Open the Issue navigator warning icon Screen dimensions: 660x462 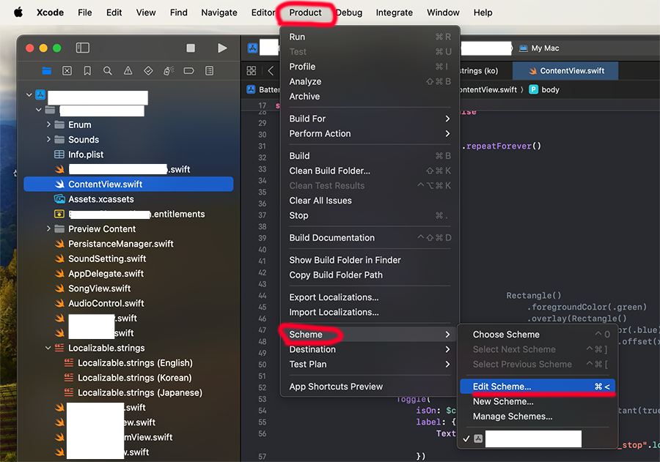pyautogui.click(x=128, y=71)
